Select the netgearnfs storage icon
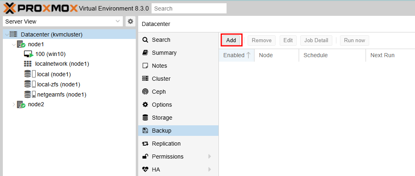Viewport: 415px width, 176px height. click(30, 94)
